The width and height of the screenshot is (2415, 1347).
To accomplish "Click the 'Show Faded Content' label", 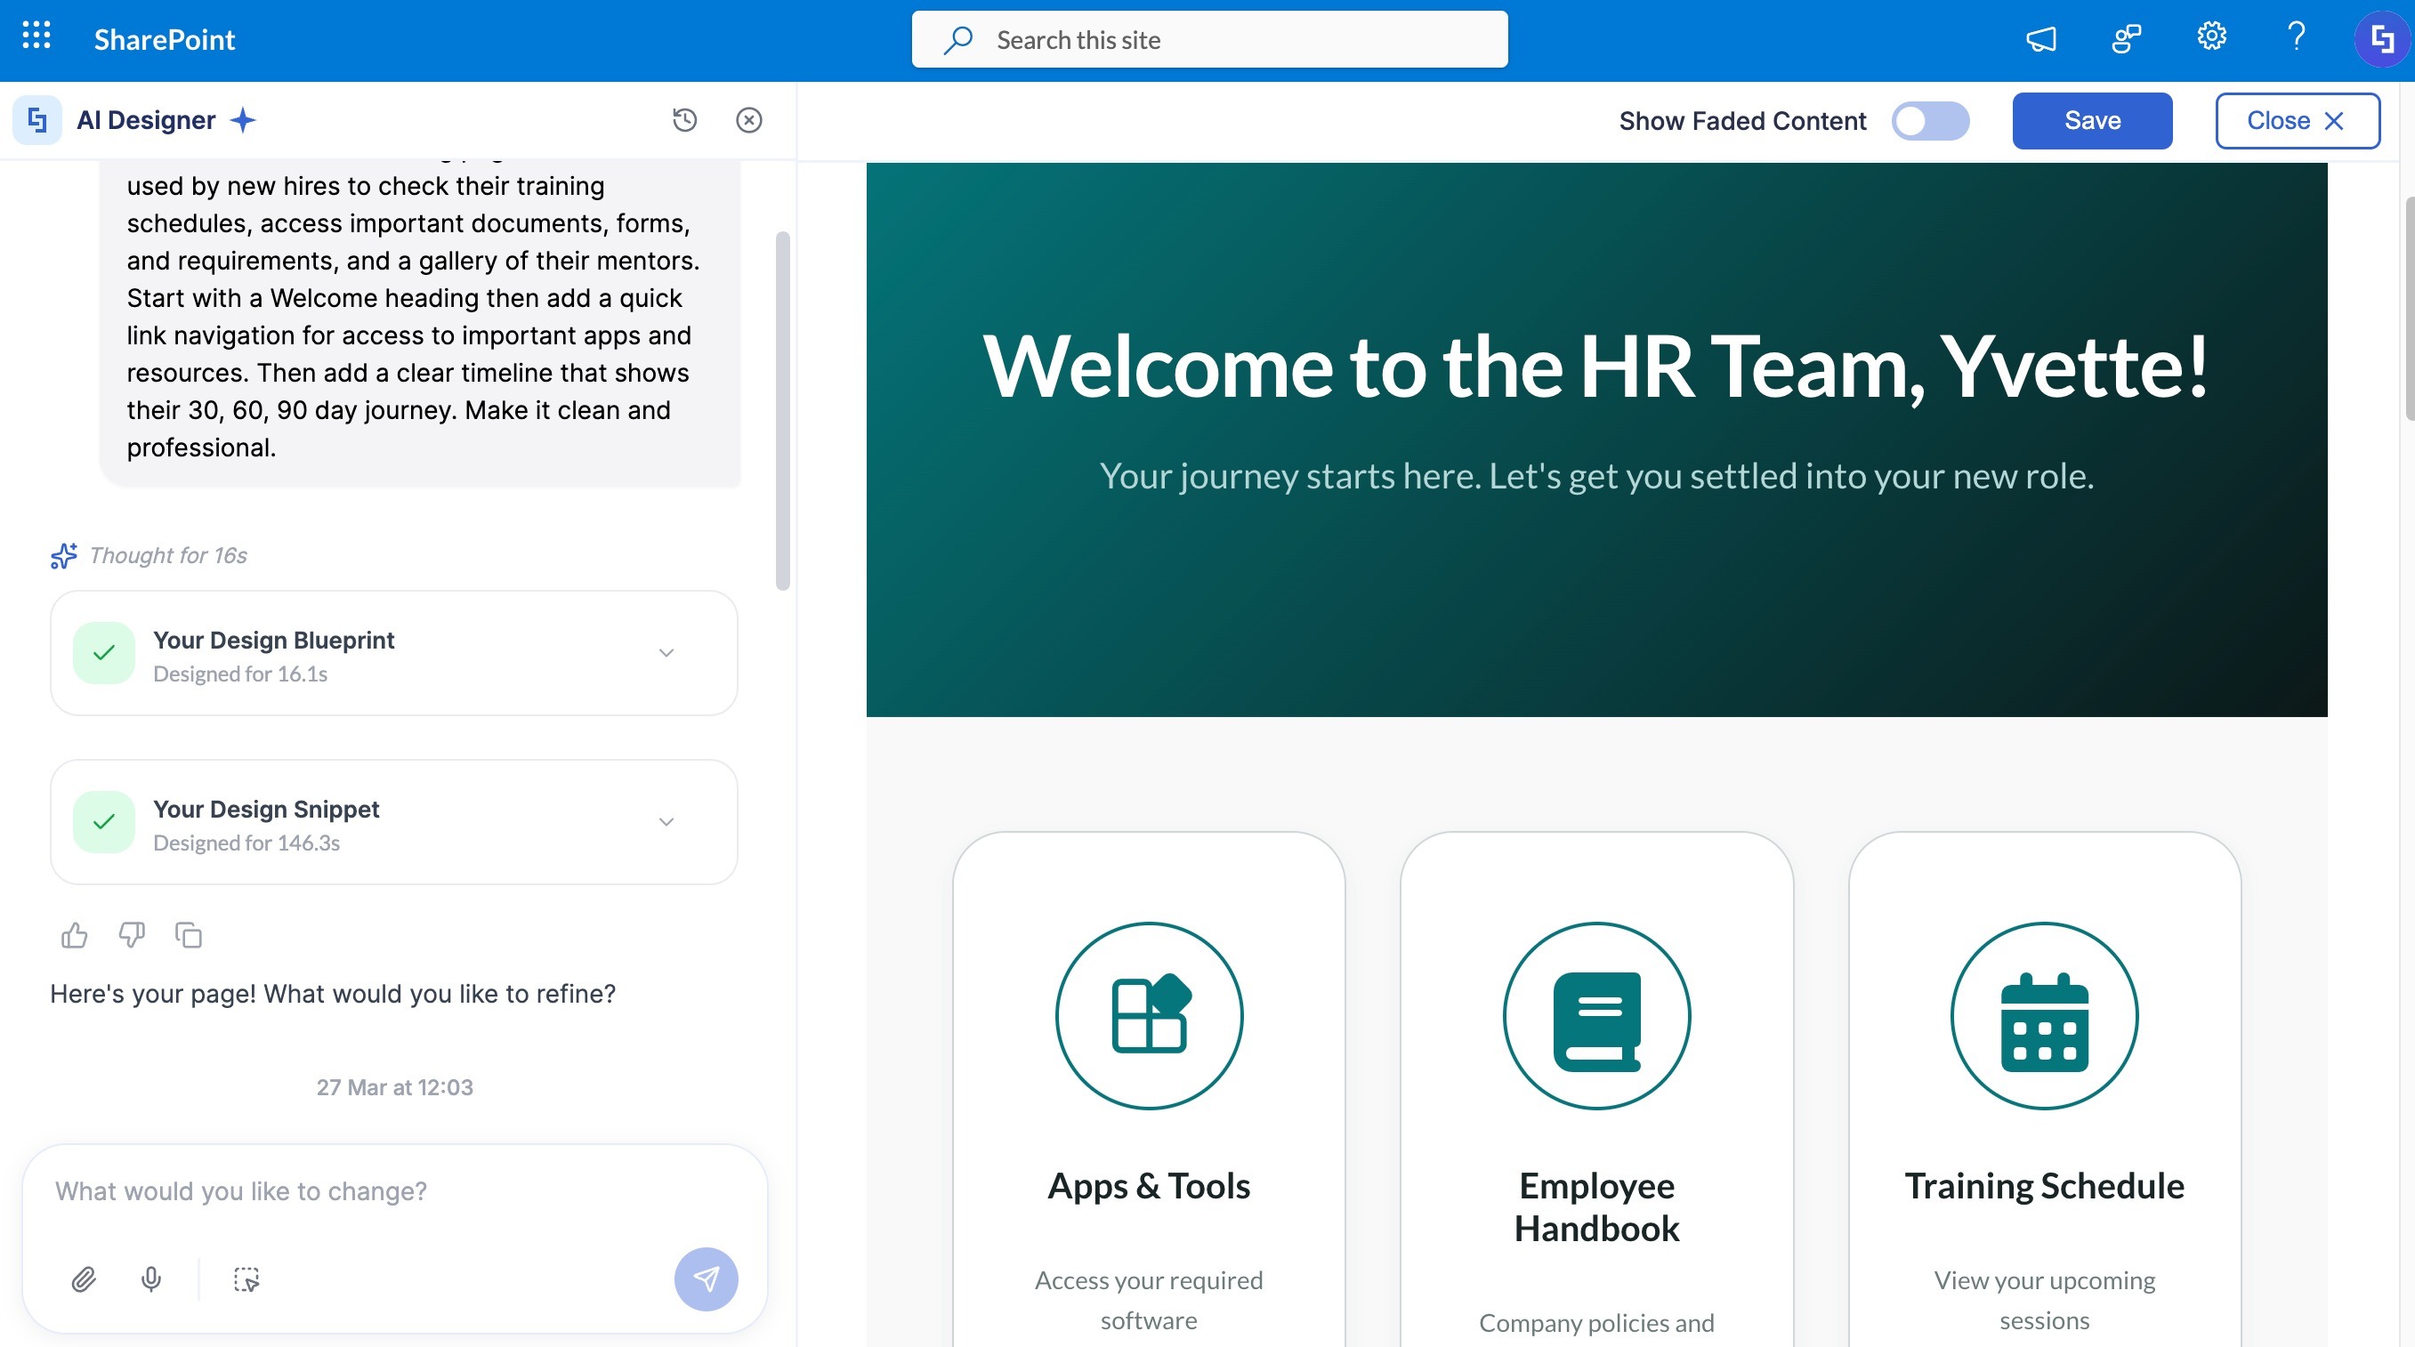I will [x=1743, y=121].
